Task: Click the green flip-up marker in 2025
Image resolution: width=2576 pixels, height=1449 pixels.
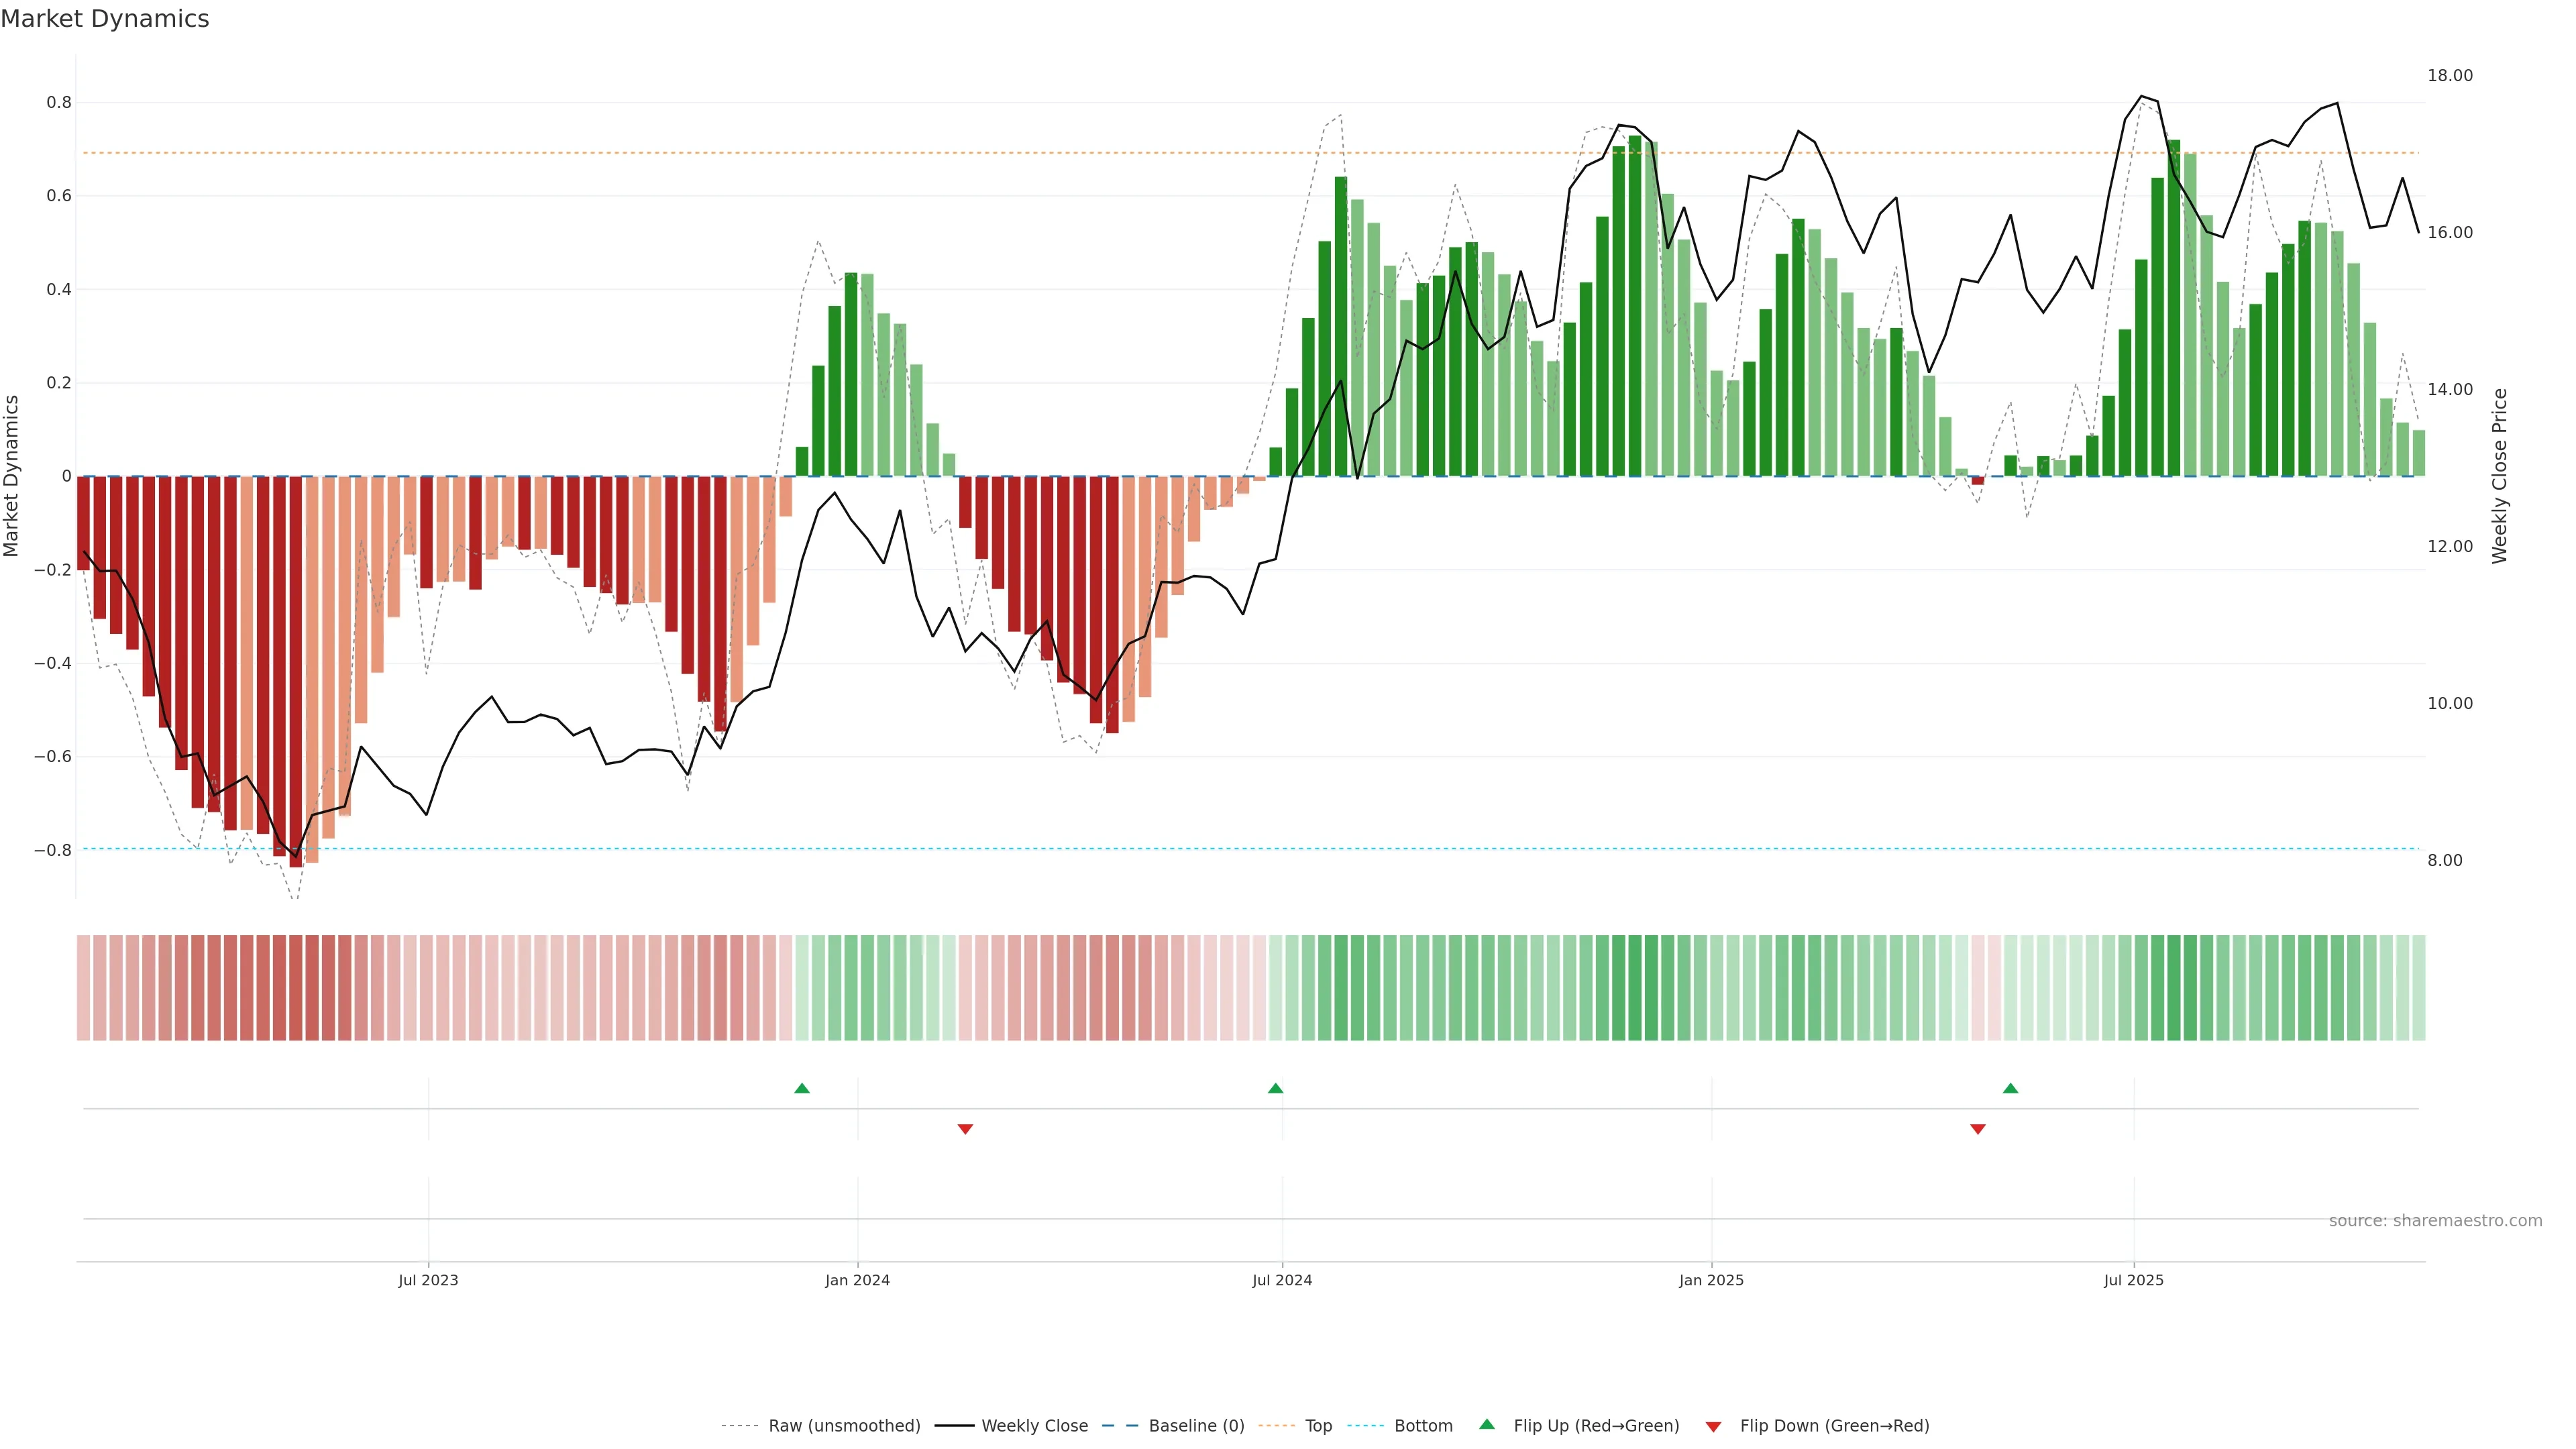Action: coord(2010,1088)
